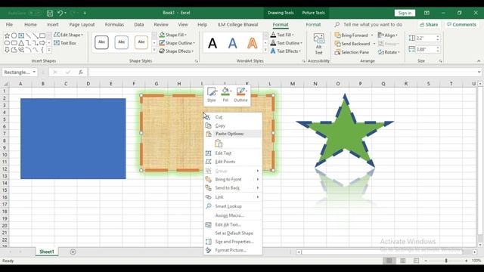Click Bring Forward in Arrange group
This screenshot has width=484, height=272.
(x=351, y=36)
